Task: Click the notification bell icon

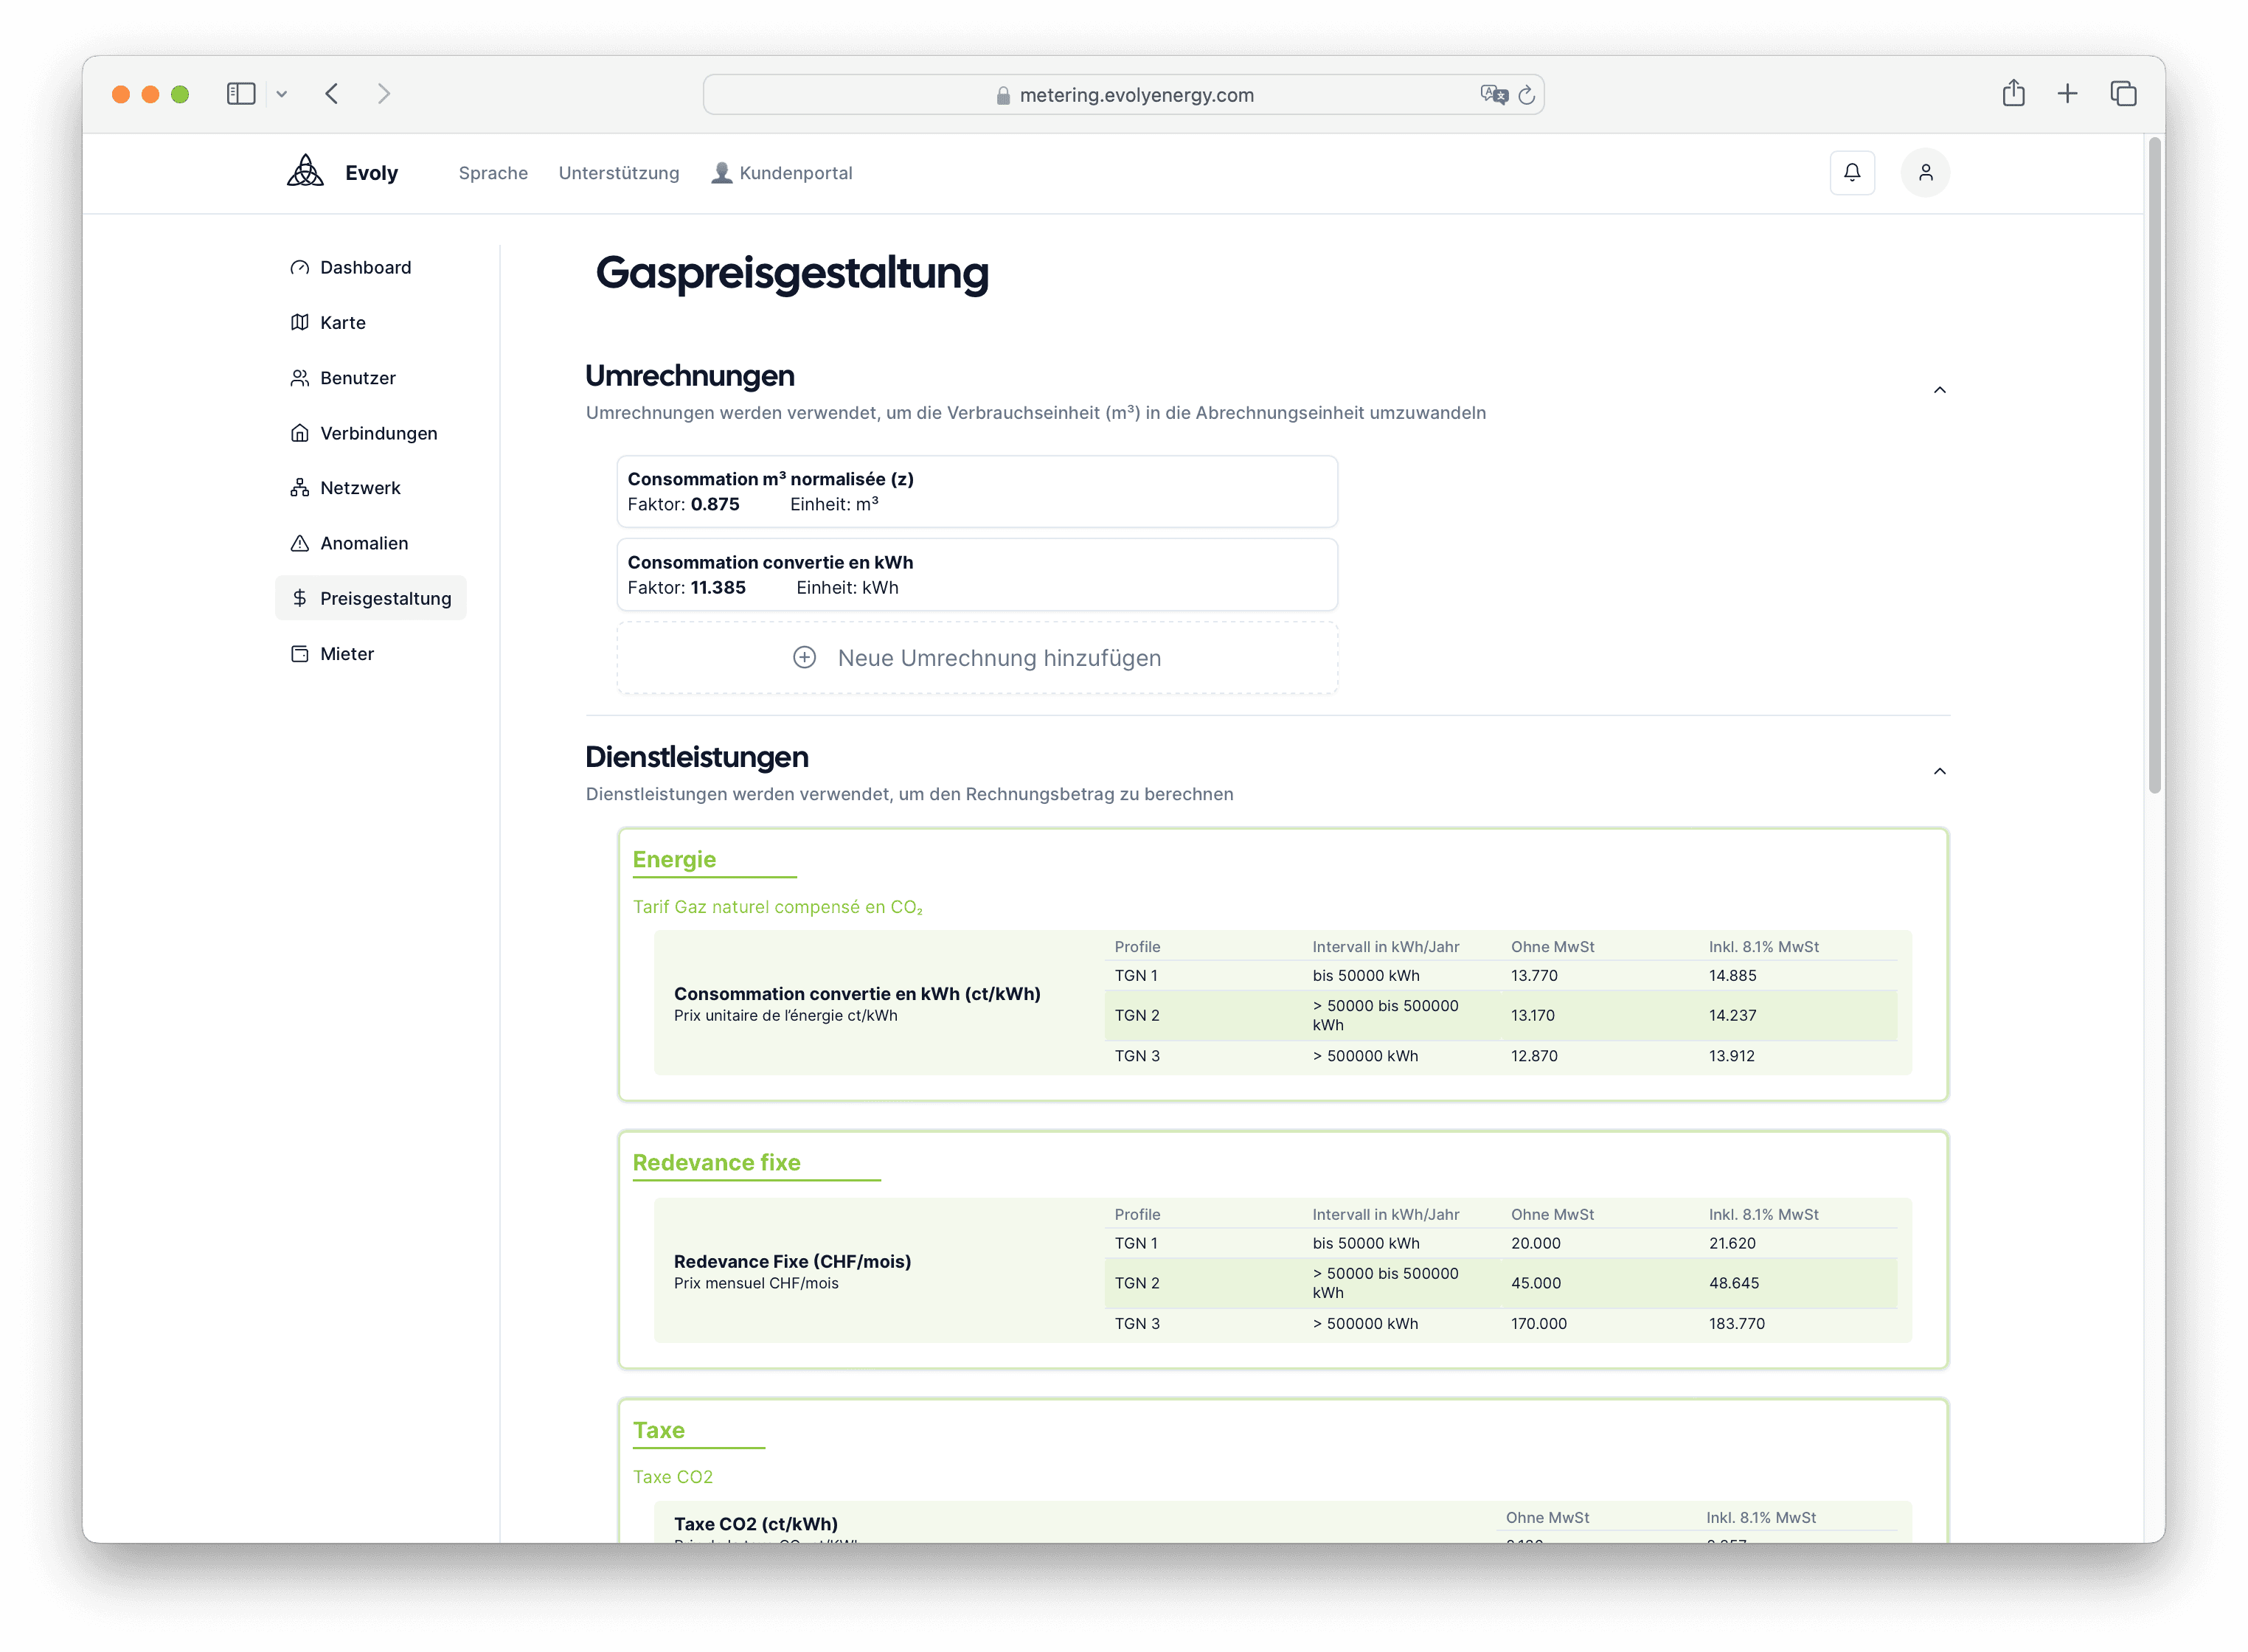Action: pyautogui.click(x=1852, y=172)
